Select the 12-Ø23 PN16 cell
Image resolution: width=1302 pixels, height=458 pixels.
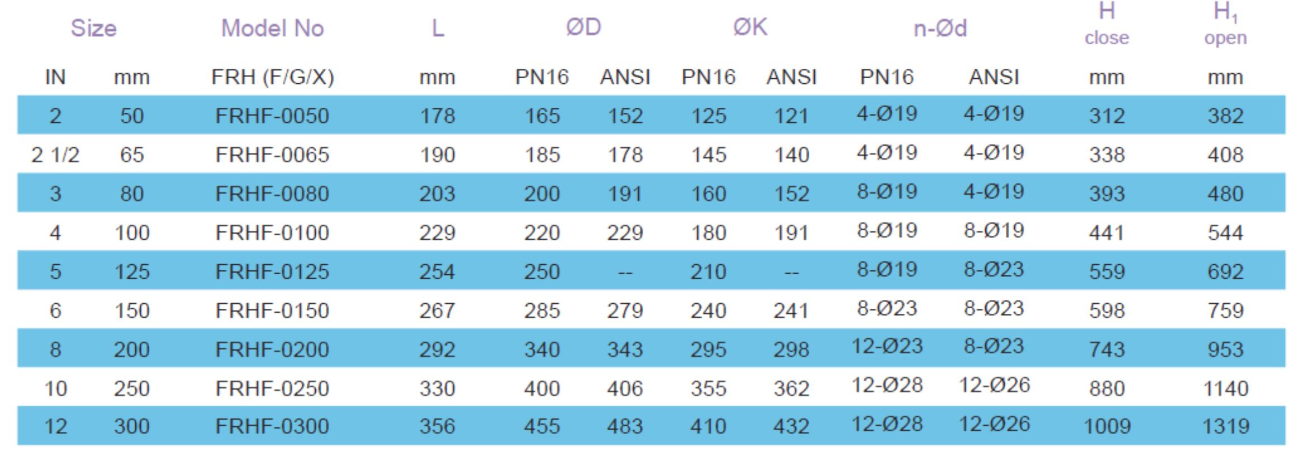(x=887, y=346)
